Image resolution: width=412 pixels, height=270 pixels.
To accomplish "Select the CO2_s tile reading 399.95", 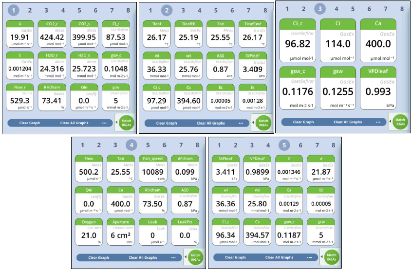I will pyautogui.click(x=84, y=34).
